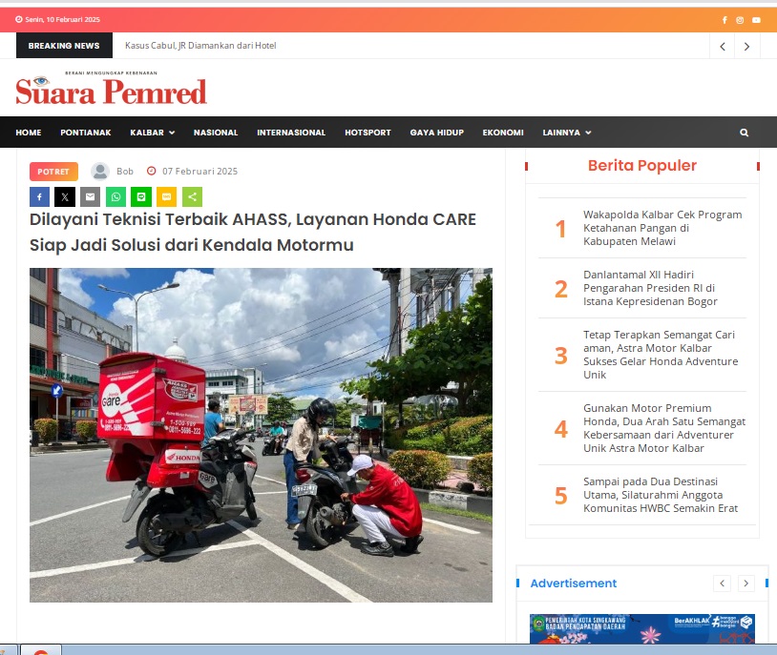Open the HOTSPORT section
Image resolution: width=777 pixels, height=655 pixels.
(x=367, y=133)
